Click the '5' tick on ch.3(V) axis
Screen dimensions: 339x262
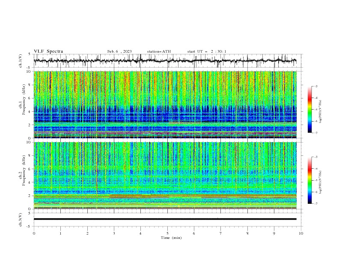click(x=30, y=213)
